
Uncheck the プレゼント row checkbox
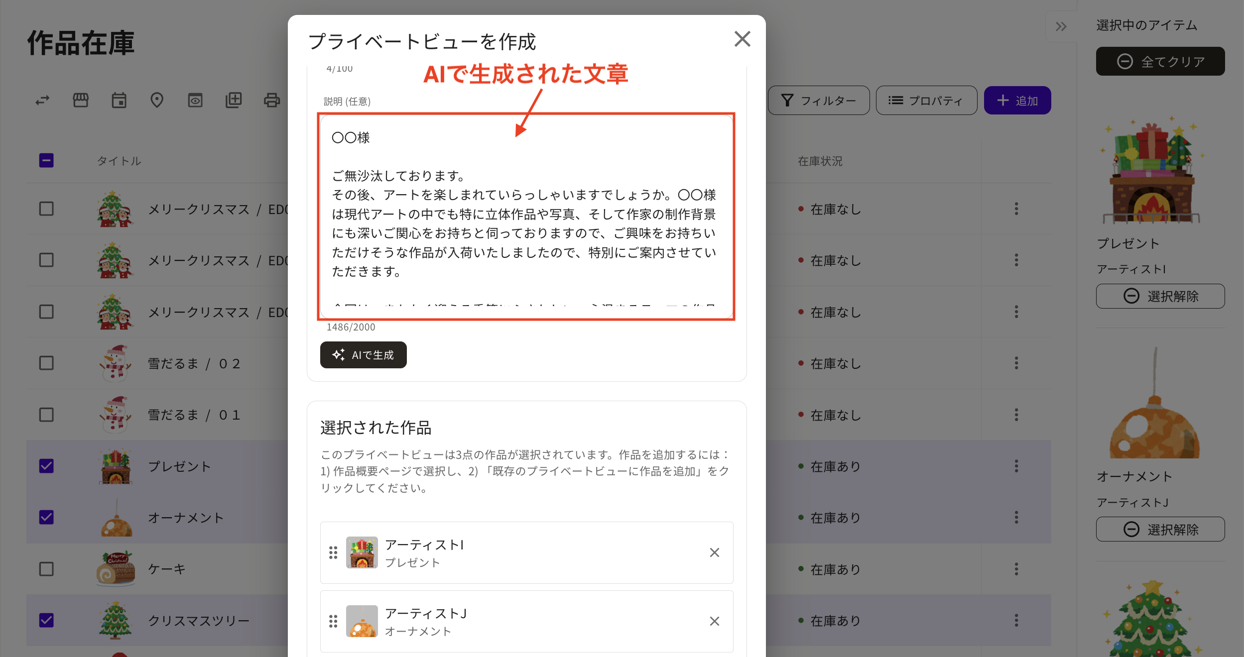[46, 466]
